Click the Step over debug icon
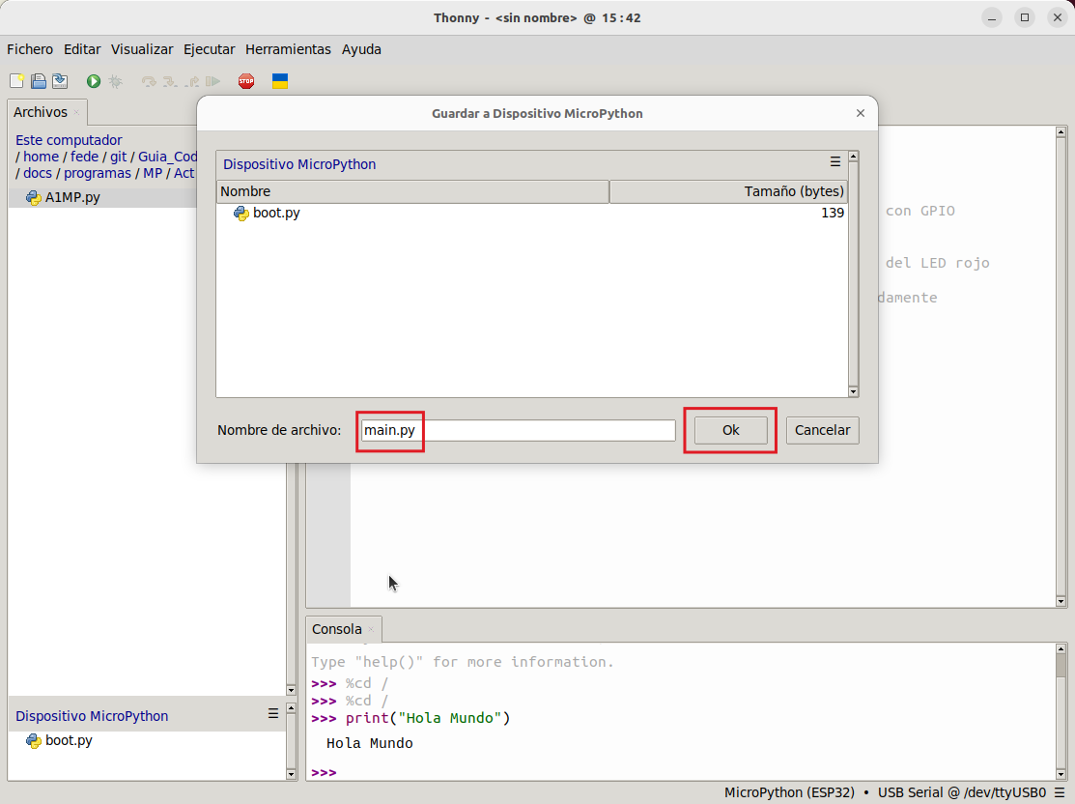Screen dimensions: 1075x804 pos(149,81)
